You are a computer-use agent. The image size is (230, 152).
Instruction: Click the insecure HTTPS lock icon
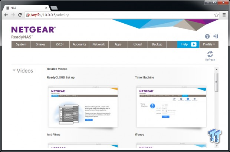28,15
